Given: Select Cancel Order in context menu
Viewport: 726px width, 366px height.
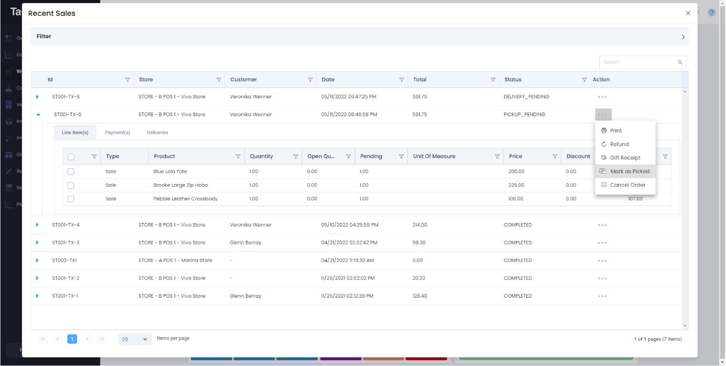Looking at the screenshot, I should [x=627, y=185].
